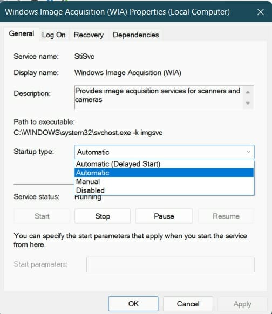Viewport: 272px width, 314px height.
Task: Close the WIA Properties dialog
Action: tap(260, 12)
